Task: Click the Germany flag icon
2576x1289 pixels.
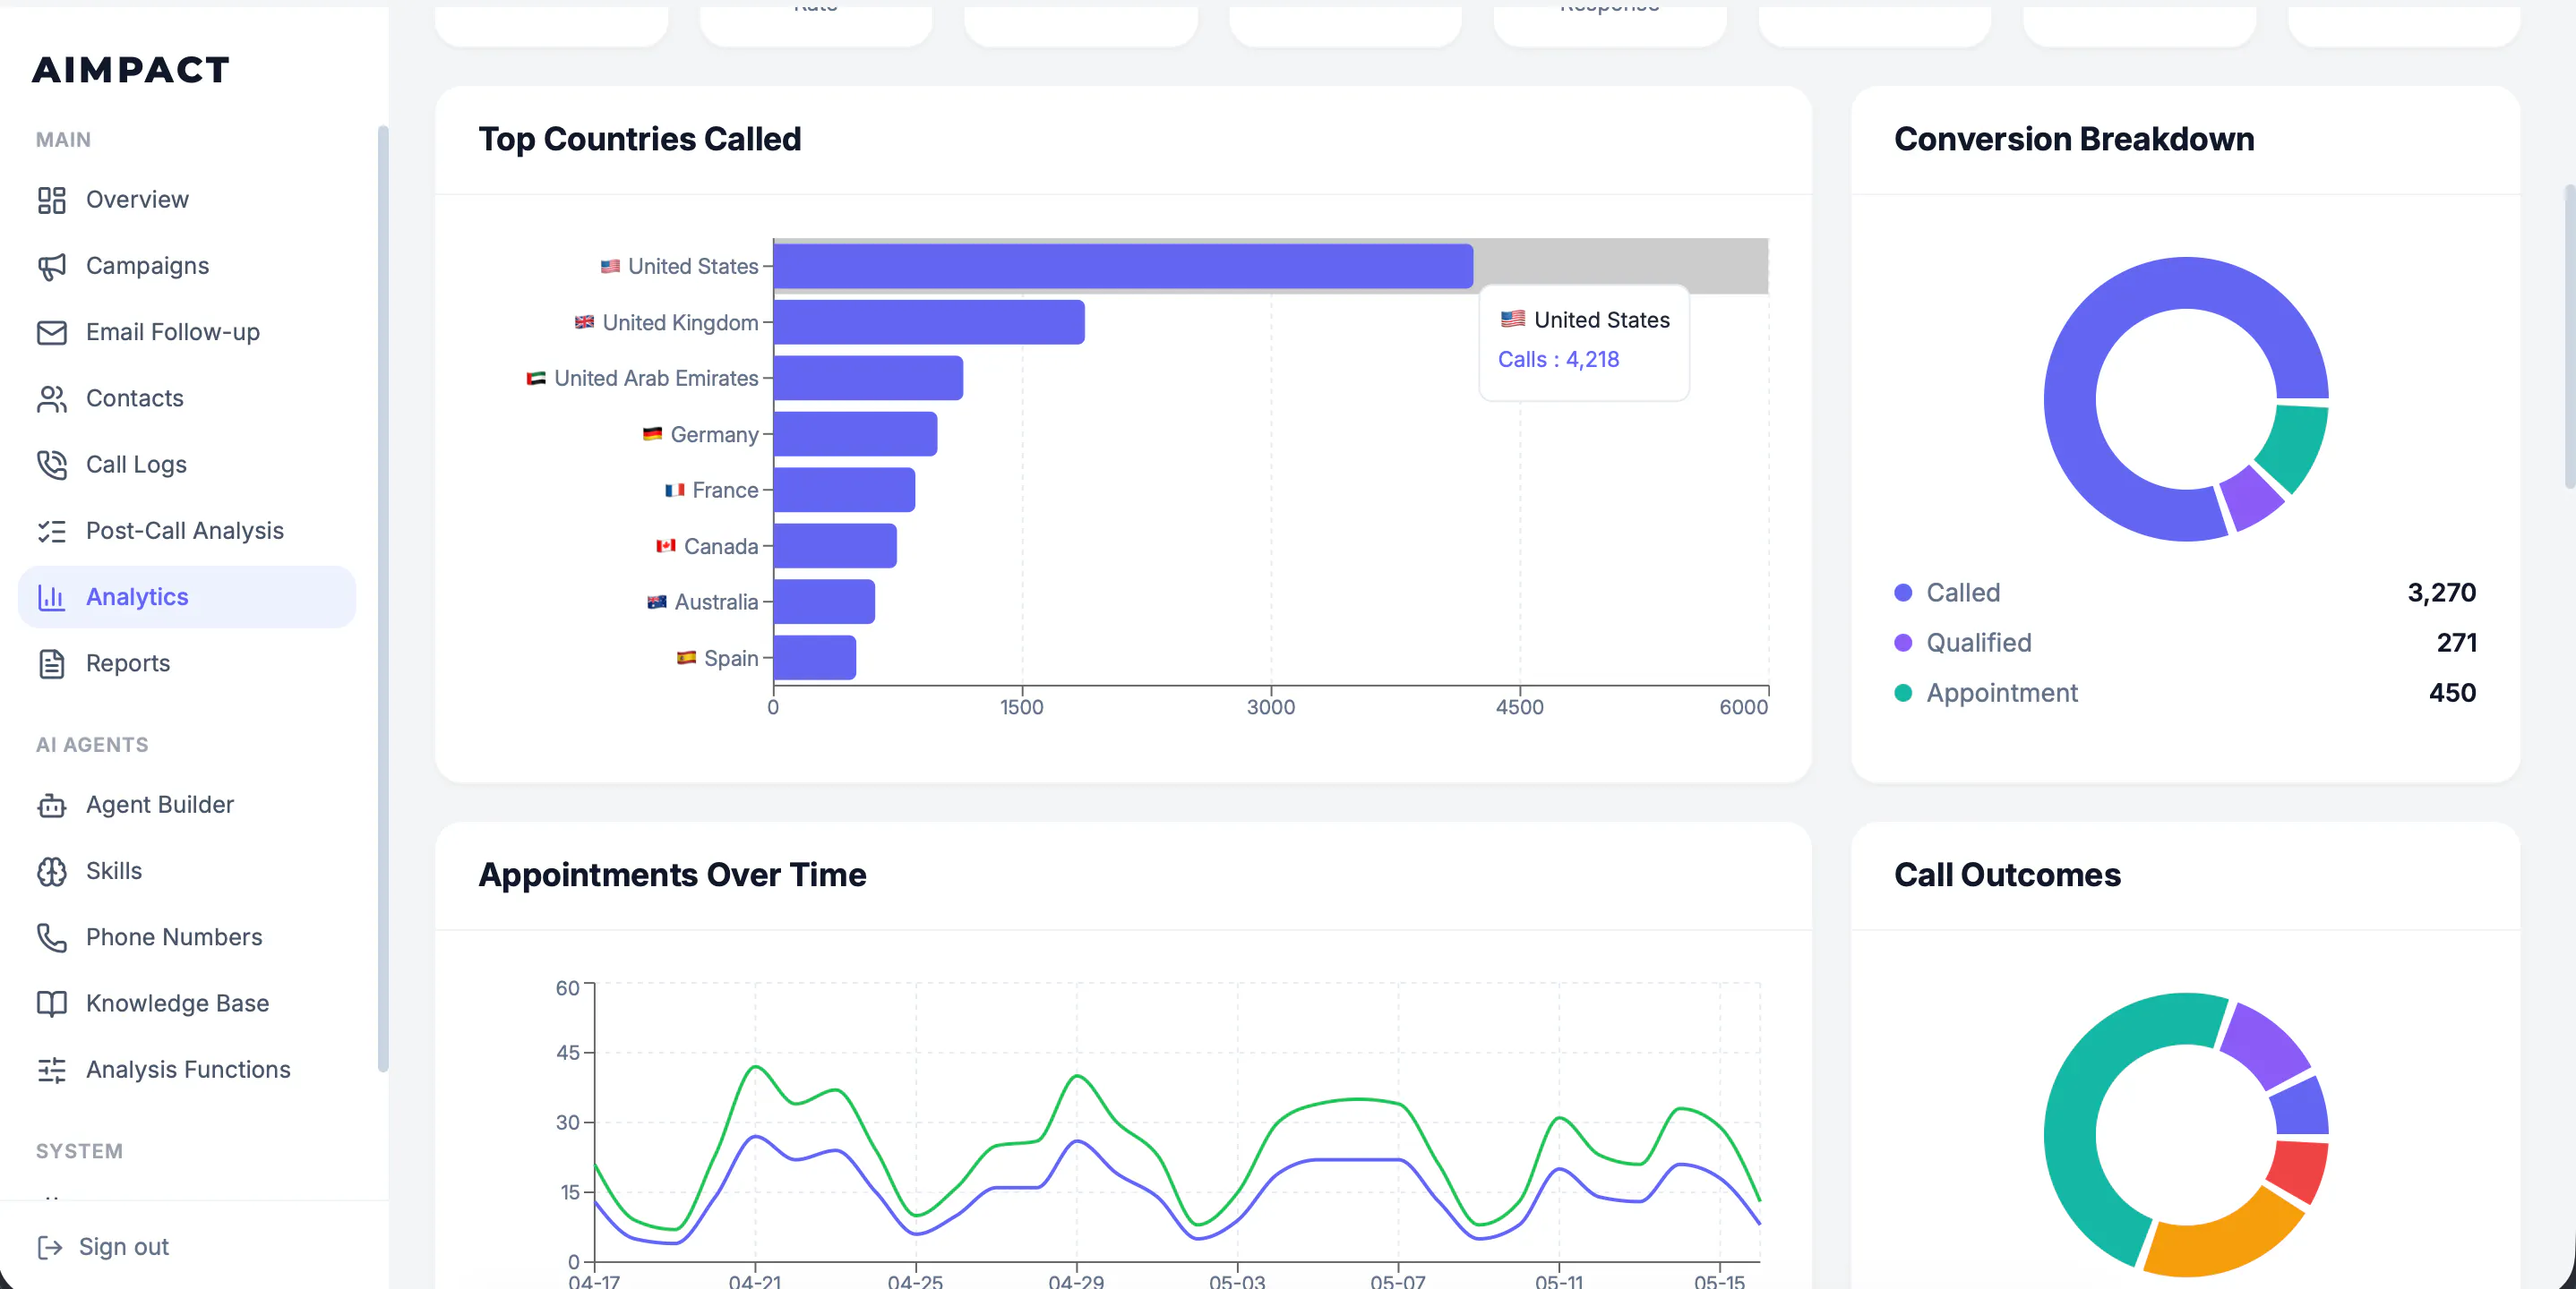Action: [x=652, y=433]
